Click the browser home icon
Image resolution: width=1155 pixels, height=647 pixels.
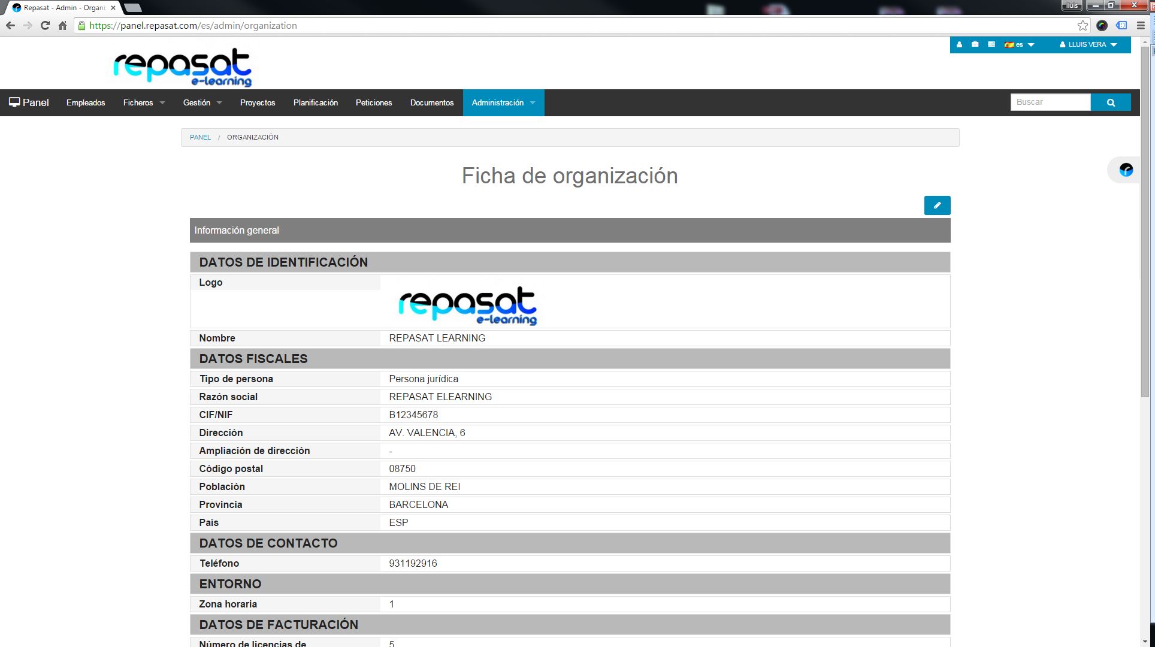[62, 26]
